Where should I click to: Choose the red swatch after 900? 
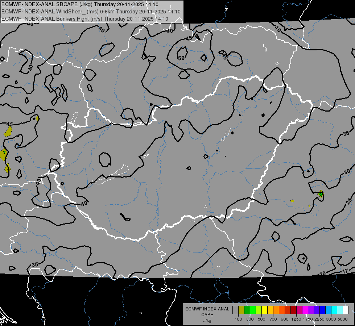pos(288,310)
